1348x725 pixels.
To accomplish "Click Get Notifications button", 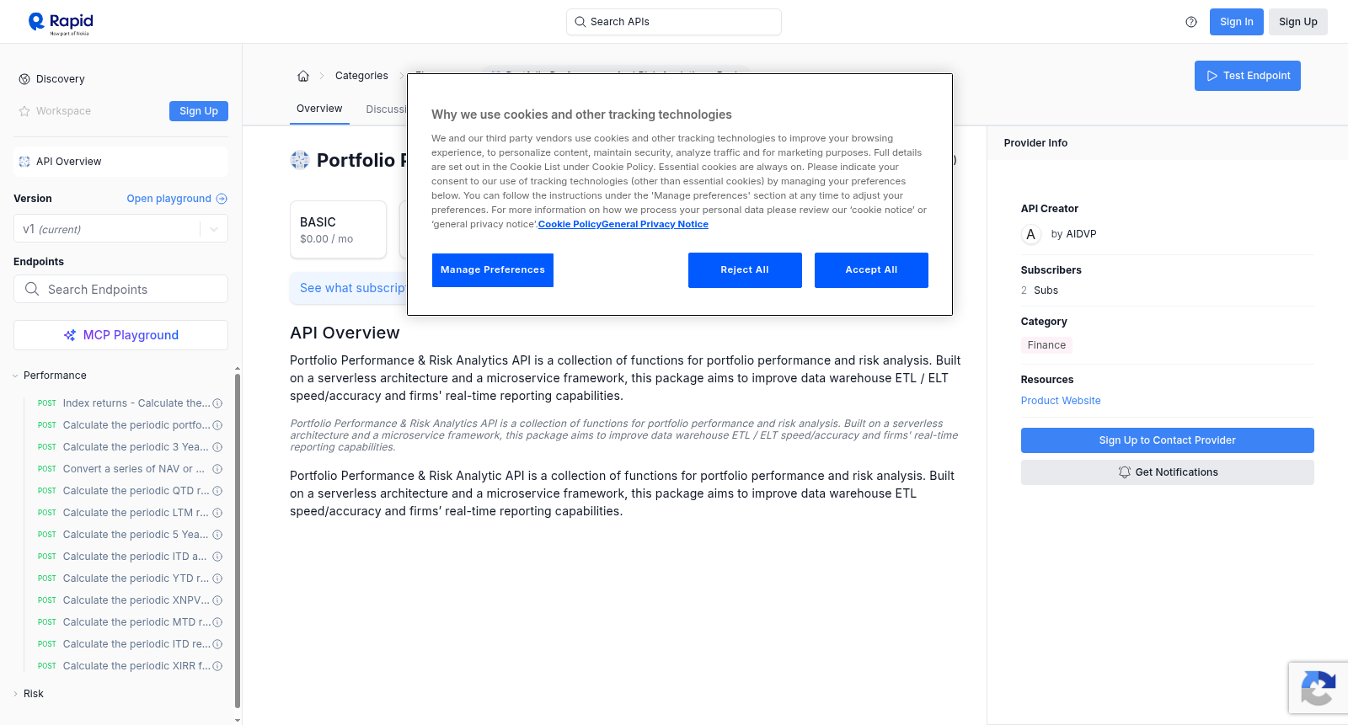I will click(x=1168, y=472).
